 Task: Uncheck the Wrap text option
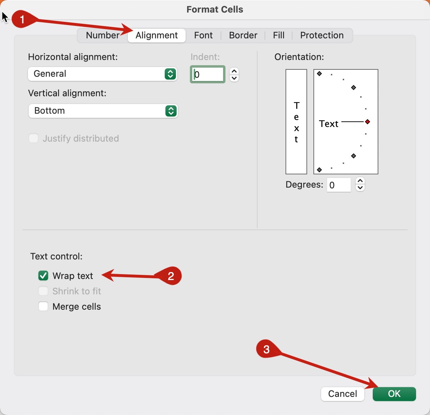(x=43, y=276)
